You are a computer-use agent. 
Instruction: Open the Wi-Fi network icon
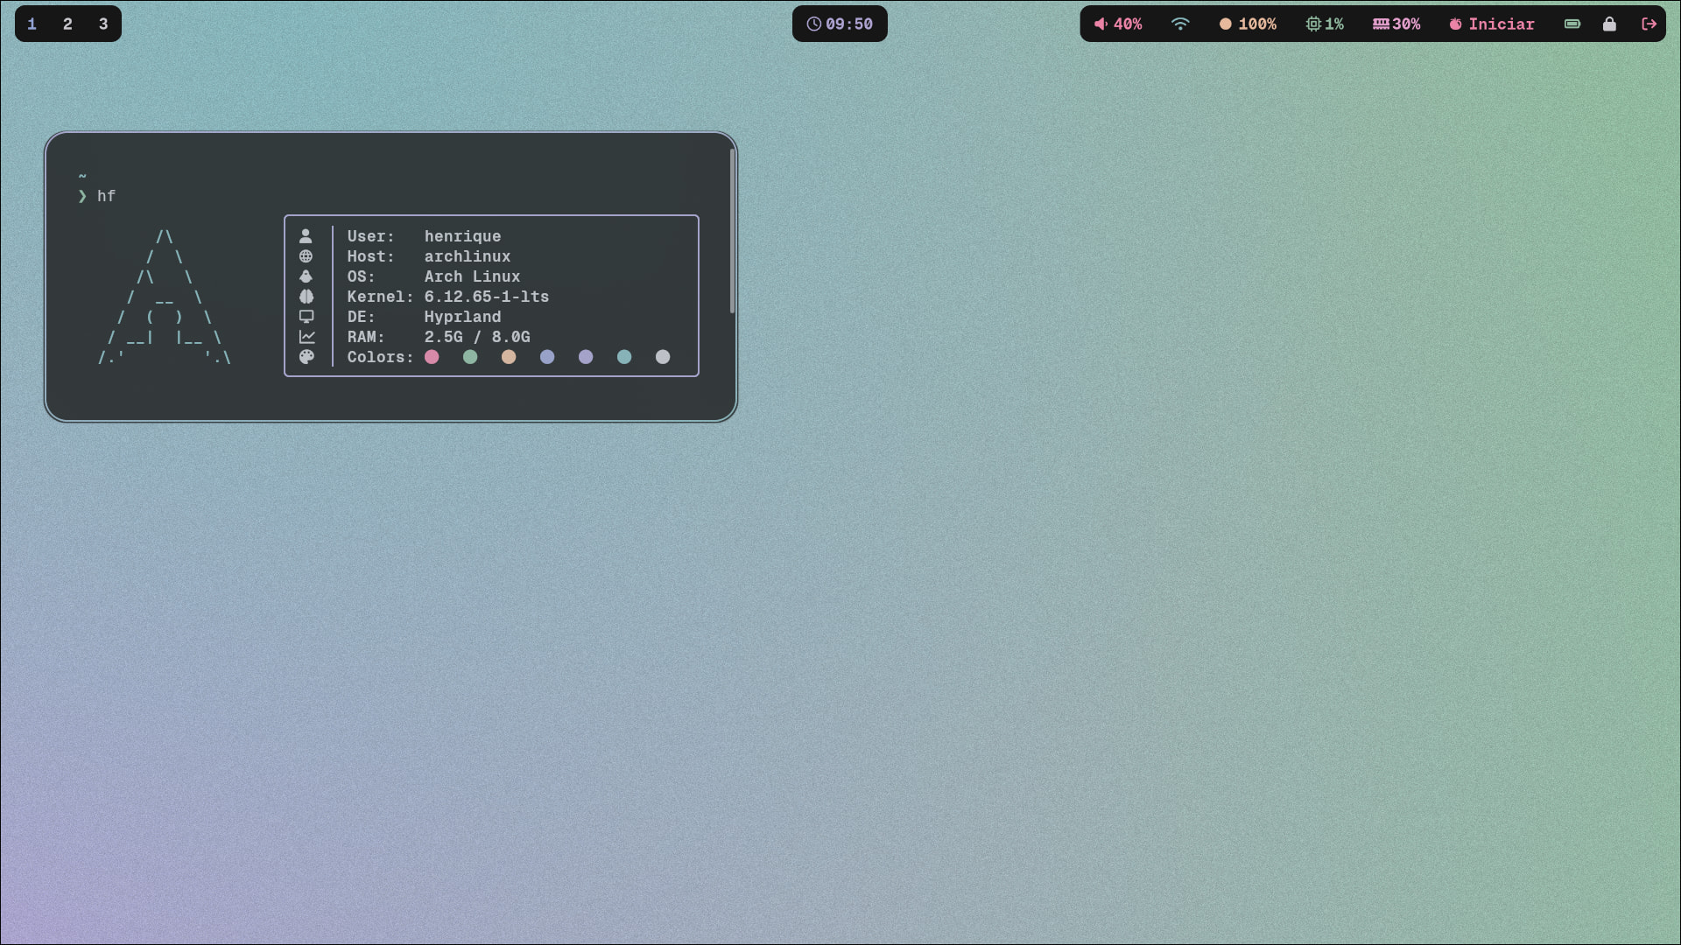click(1180, 24)
